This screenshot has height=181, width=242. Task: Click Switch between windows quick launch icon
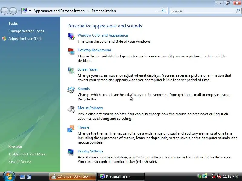29,176
